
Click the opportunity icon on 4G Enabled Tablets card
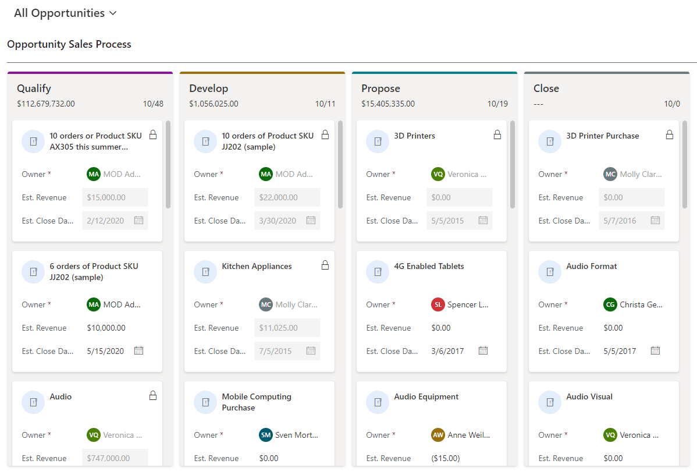click(378, 272)
